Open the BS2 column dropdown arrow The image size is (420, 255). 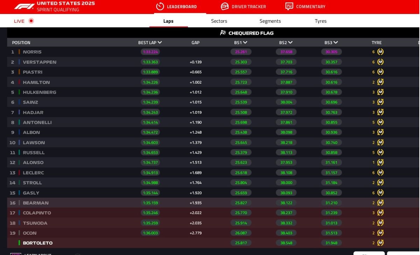click(x=290, y=43)
